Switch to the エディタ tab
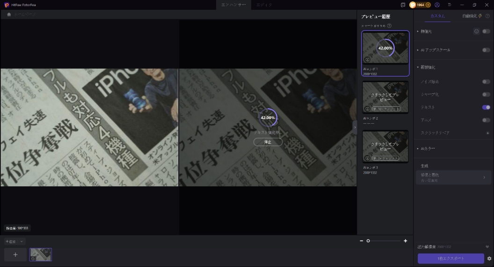The width and height of the screenshot is (494, 267). 264,5
